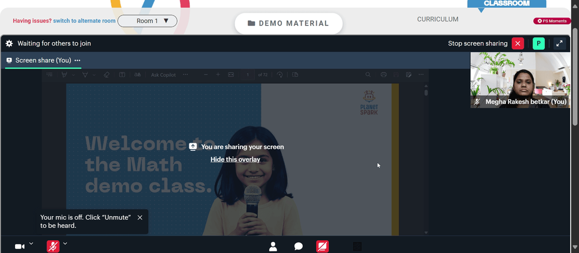This screenshot has height=253, width=579.
Task: Click the muted mic icon on the video tile
Action: [477, 102]
